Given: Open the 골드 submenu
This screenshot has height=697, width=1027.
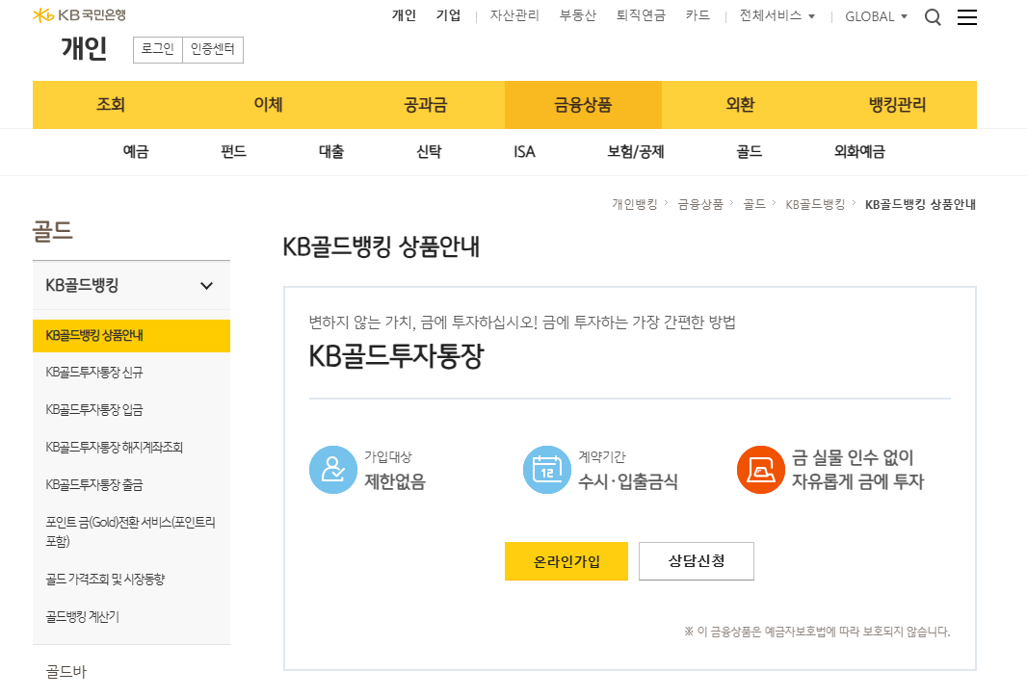Looking at the screenshot, I should pyautogui.click(x=749, y=152).
